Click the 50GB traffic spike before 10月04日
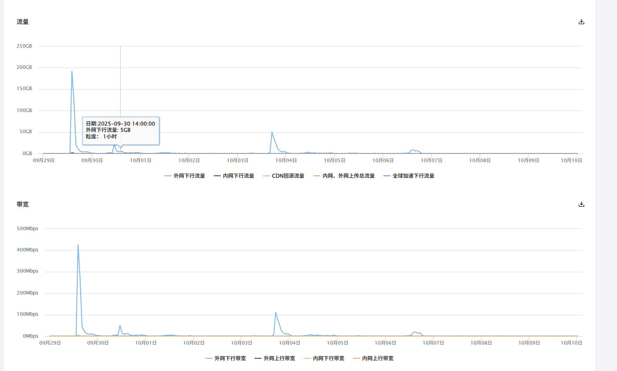 tap(272, 132)
